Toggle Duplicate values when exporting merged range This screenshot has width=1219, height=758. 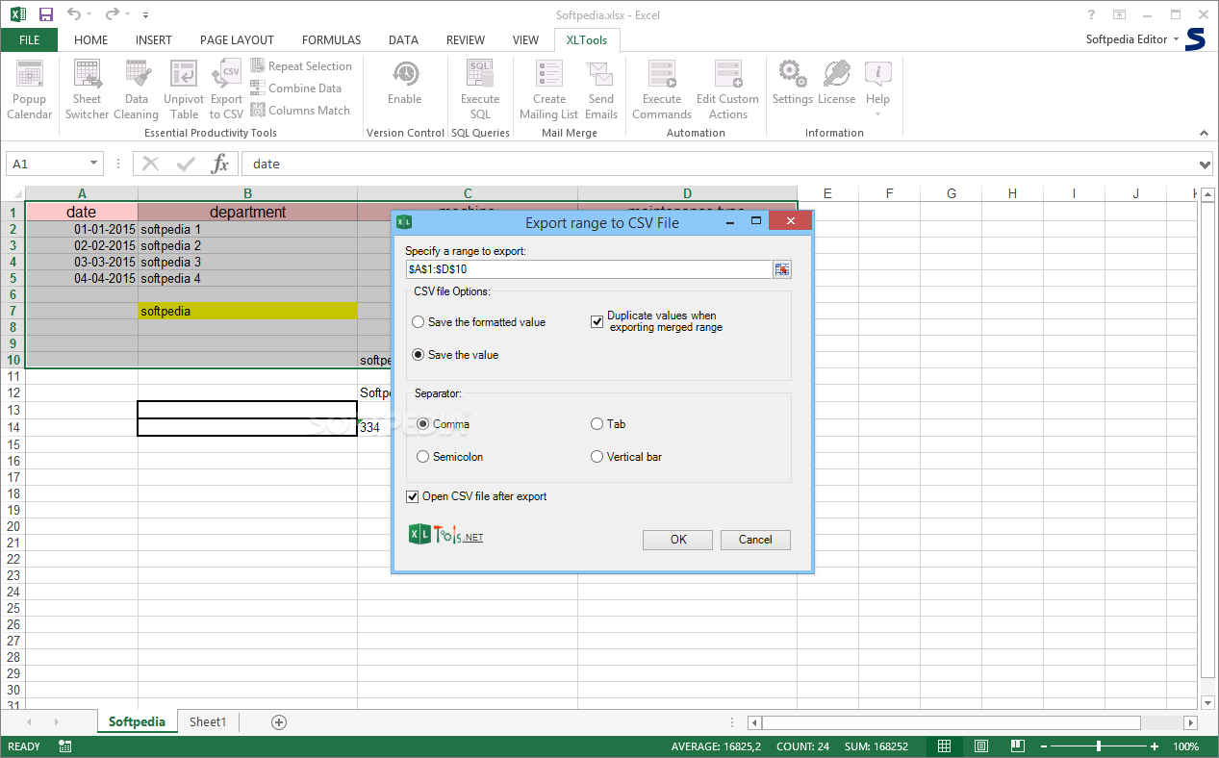[657, 321]
